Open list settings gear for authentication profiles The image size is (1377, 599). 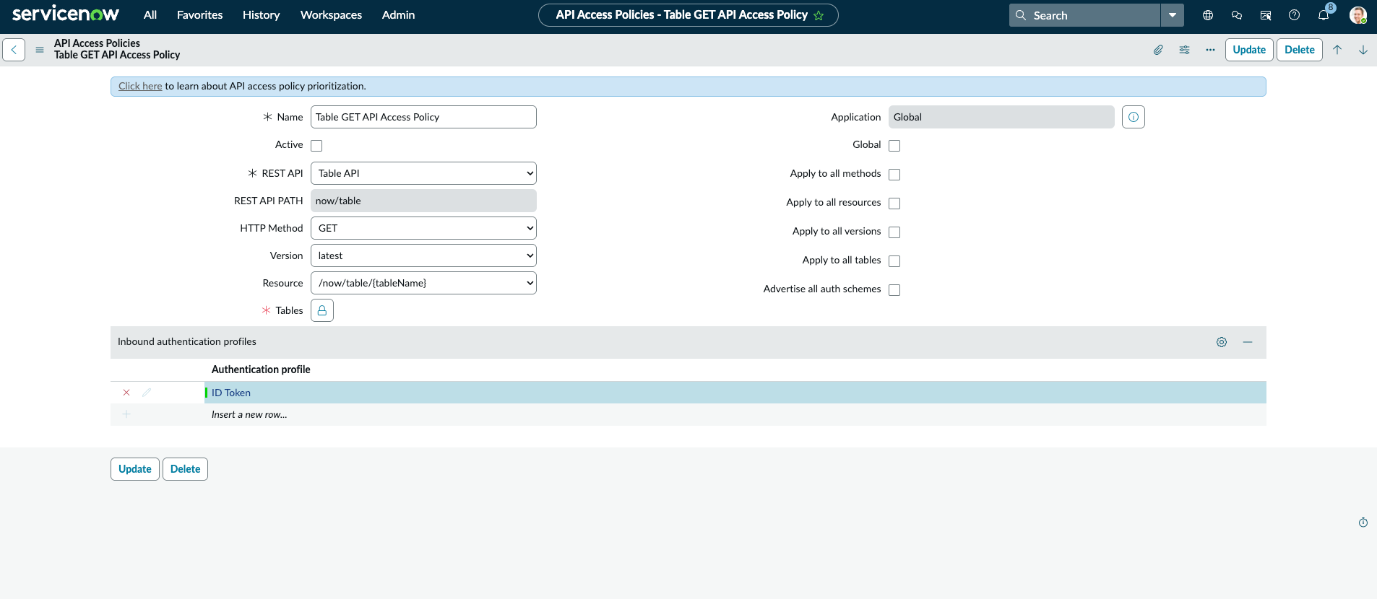coord(1222,342)
